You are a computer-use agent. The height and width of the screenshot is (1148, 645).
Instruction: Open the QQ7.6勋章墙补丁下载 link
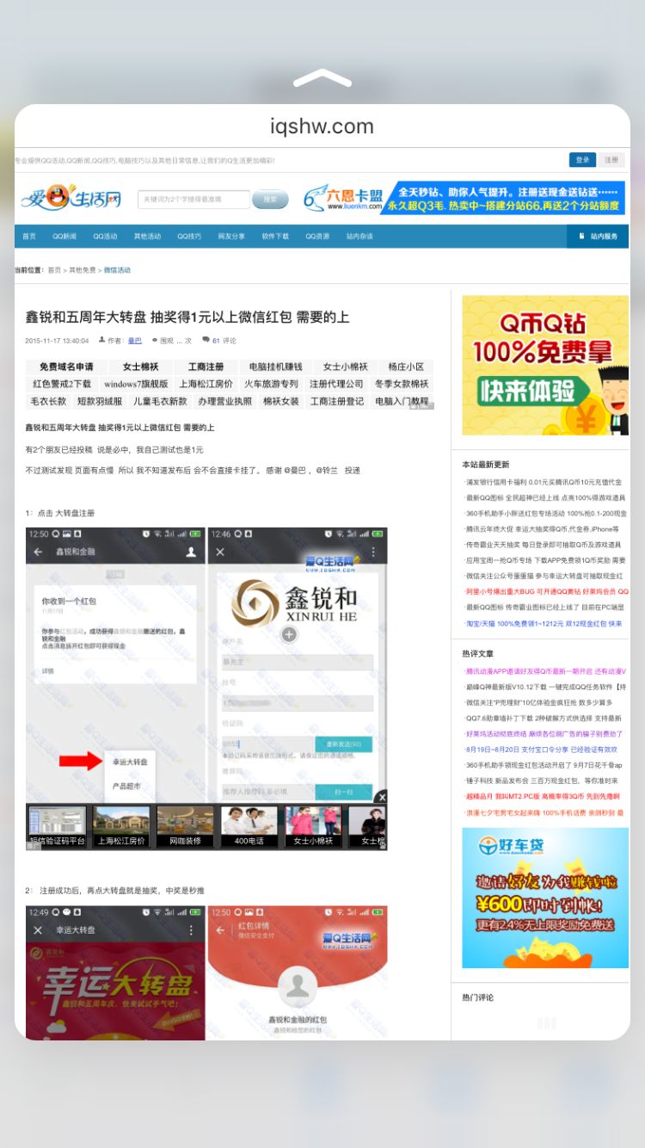tap(544, 718)
